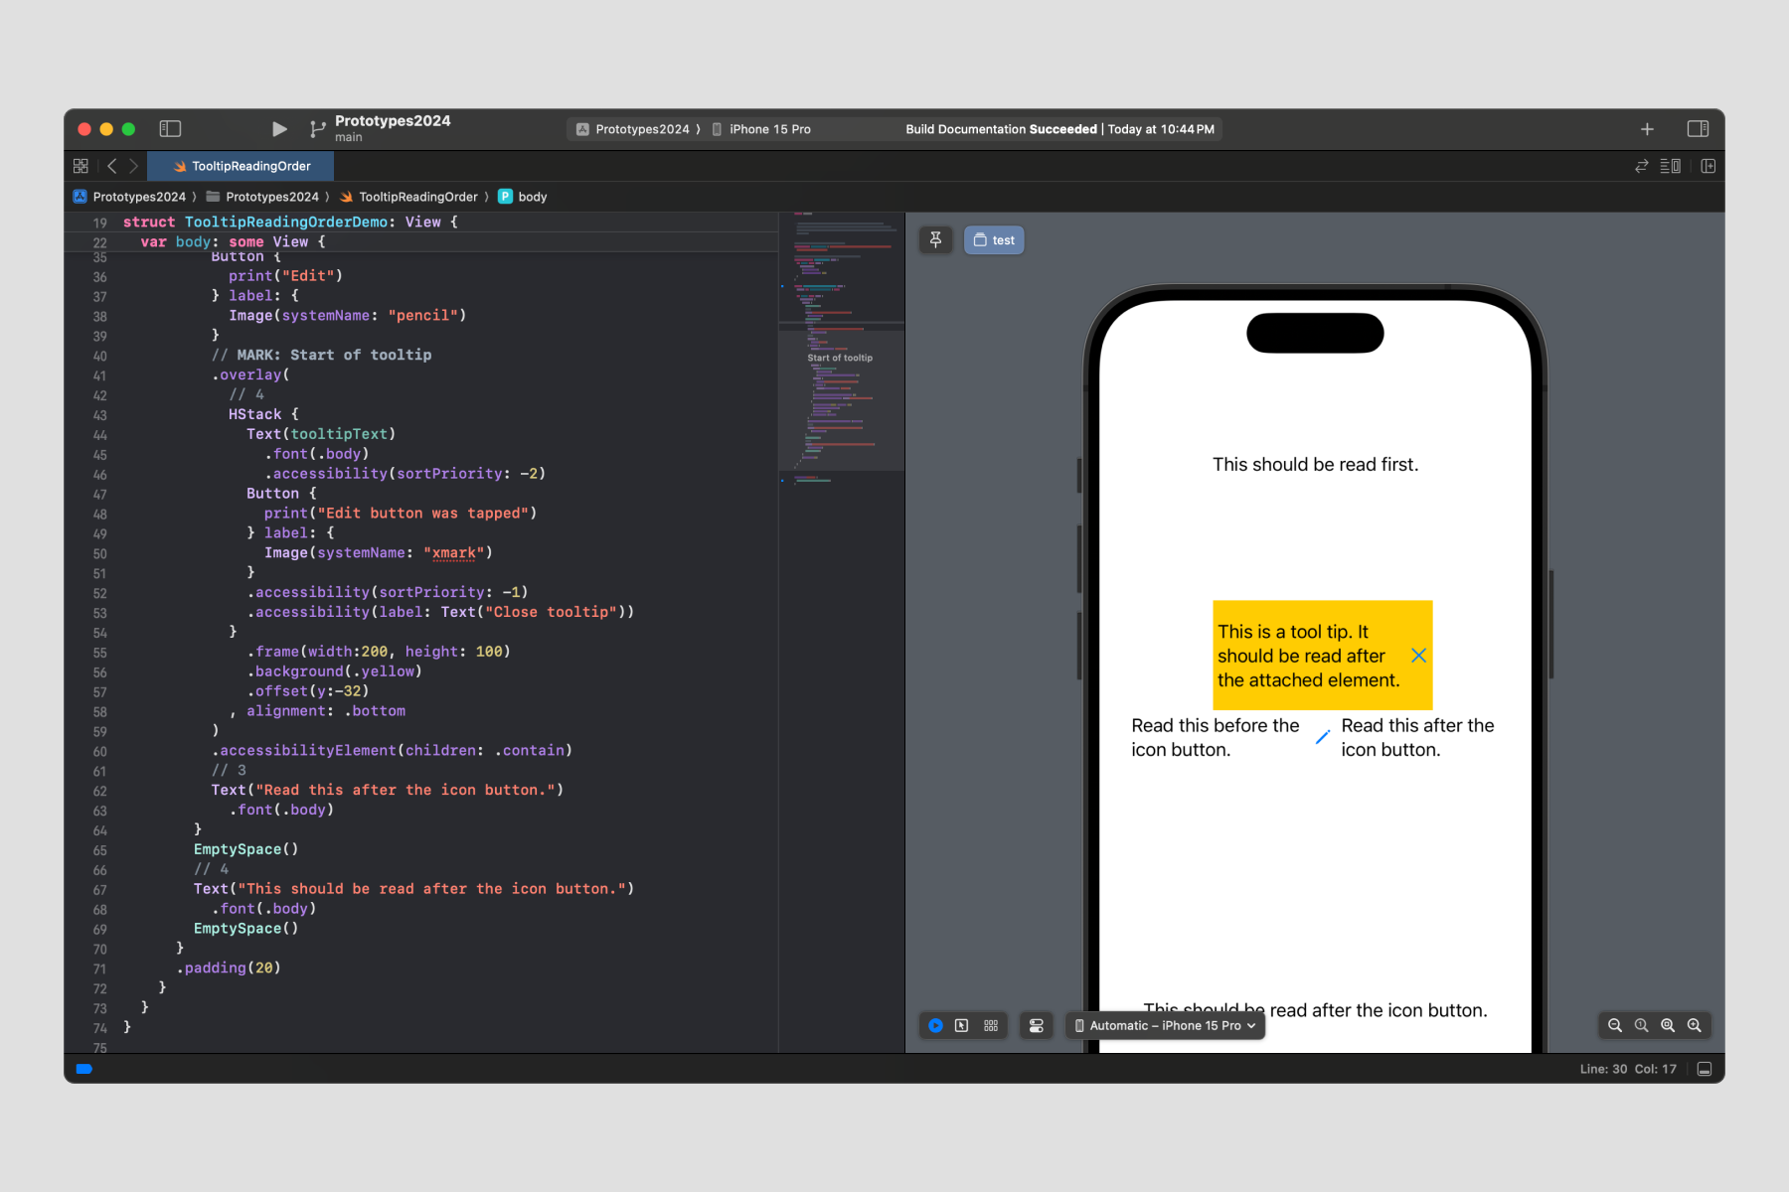This screenshot has width=1789, height=1192.
Task: Open the branch icon next to Prototypes2024
Action: [x=317, y=129]
